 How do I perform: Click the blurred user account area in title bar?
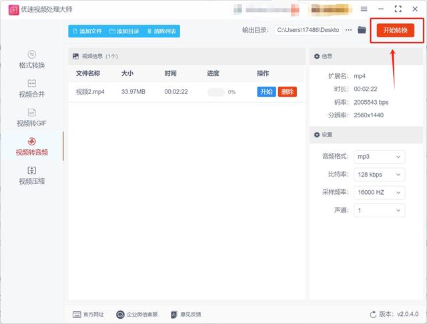tap(266, 10)
